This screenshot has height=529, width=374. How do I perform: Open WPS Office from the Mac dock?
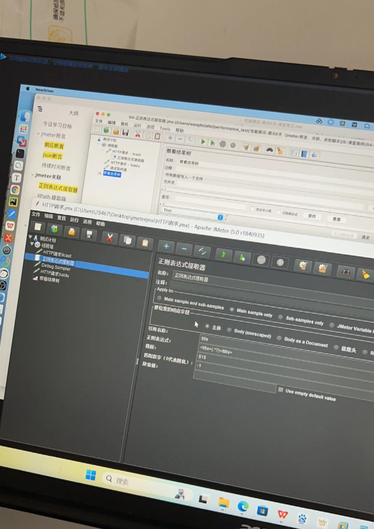10,226
